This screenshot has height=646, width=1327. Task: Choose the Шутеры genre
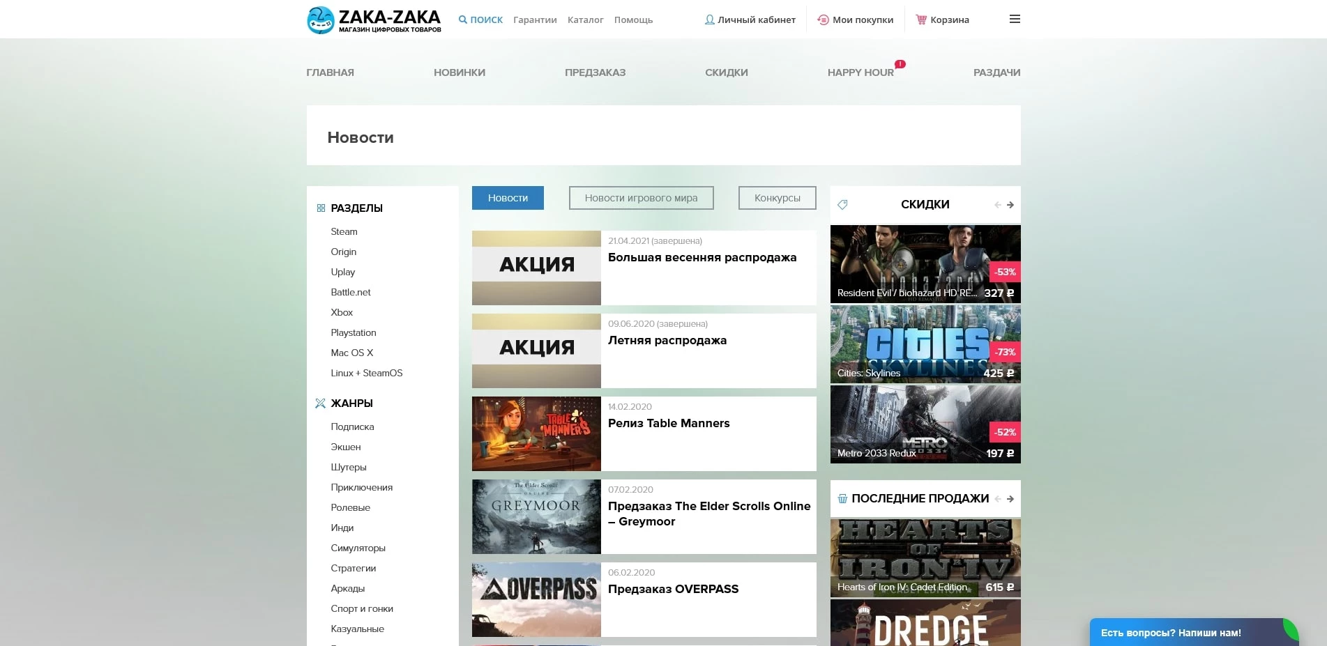point(348,467)
